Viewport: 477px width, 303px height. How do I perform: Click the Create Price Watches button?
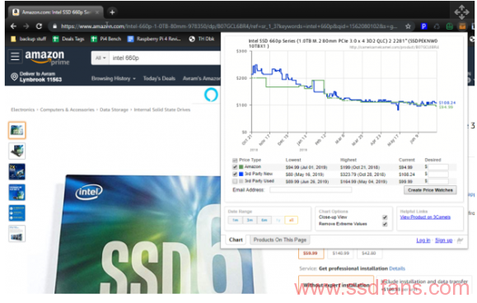point(430,190)
